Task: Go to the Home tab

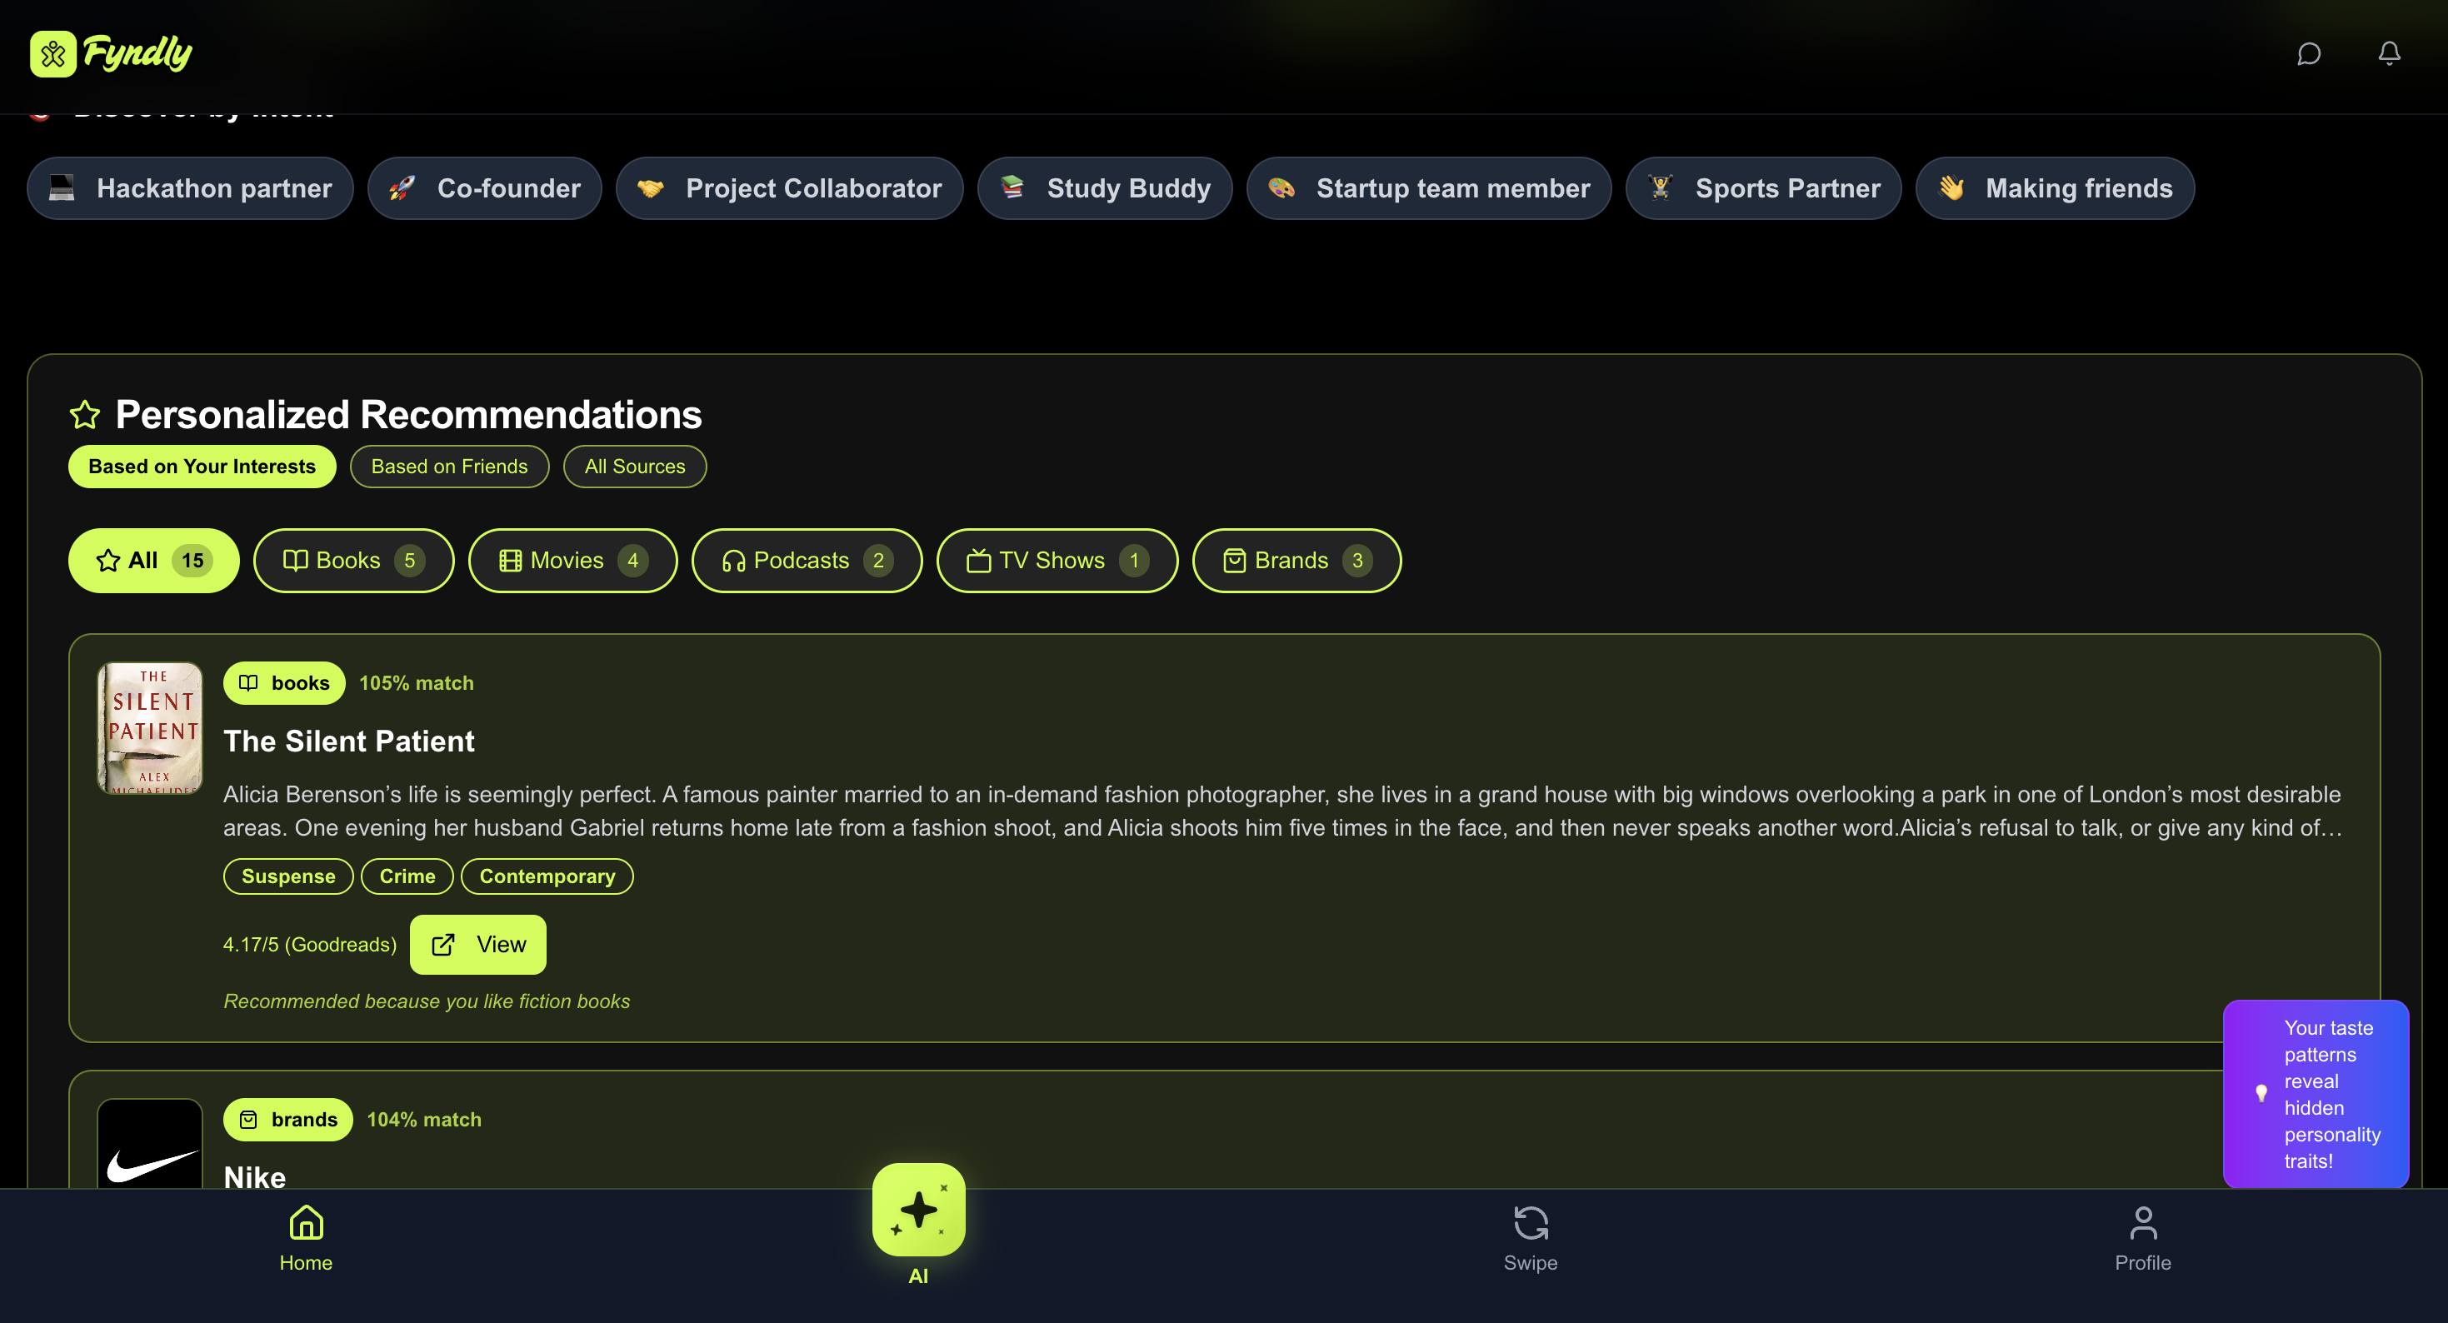Action: [306, 1237]
